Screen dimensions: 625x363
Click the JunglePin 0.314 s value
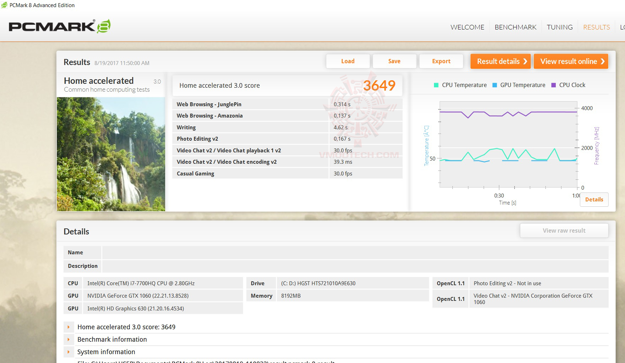pyautogui.click(x=342, y=104)
